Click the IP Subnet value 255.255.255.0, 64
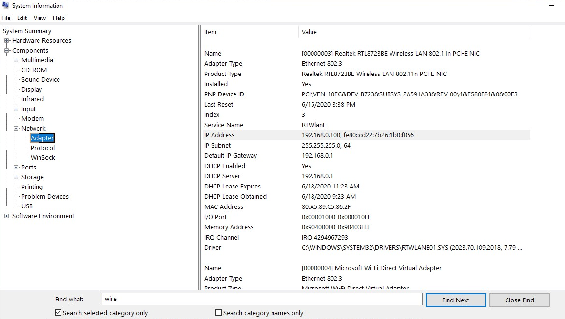565x319 pixels. click(x=326, y=146)
